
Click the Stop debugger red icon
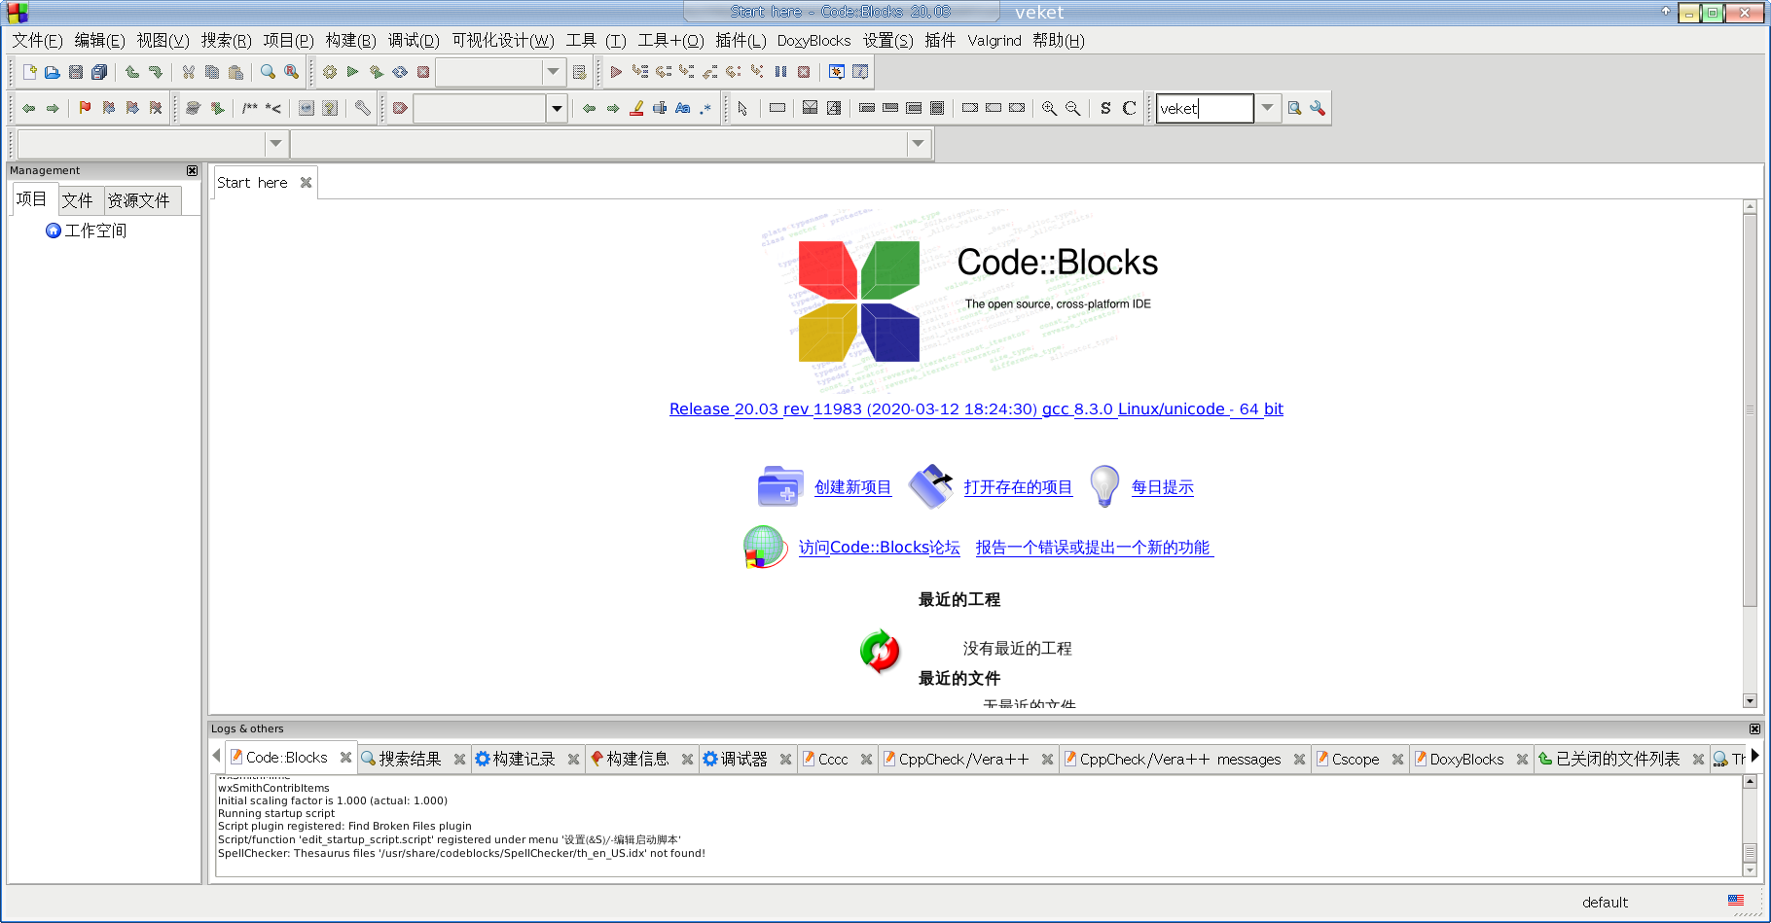(804, 72)
